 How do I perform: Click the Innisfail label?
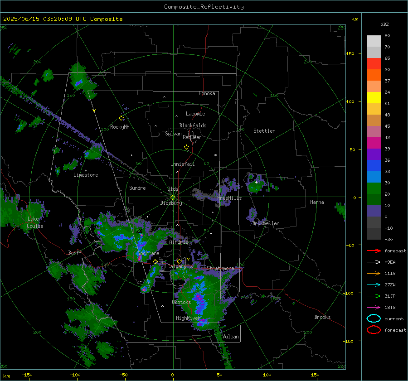click(x=183, y=164)
